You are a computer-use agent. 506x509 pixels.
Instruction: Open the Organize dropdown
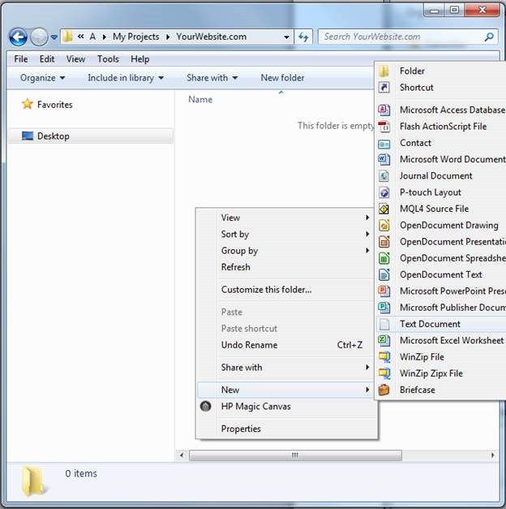coord(42,78)
